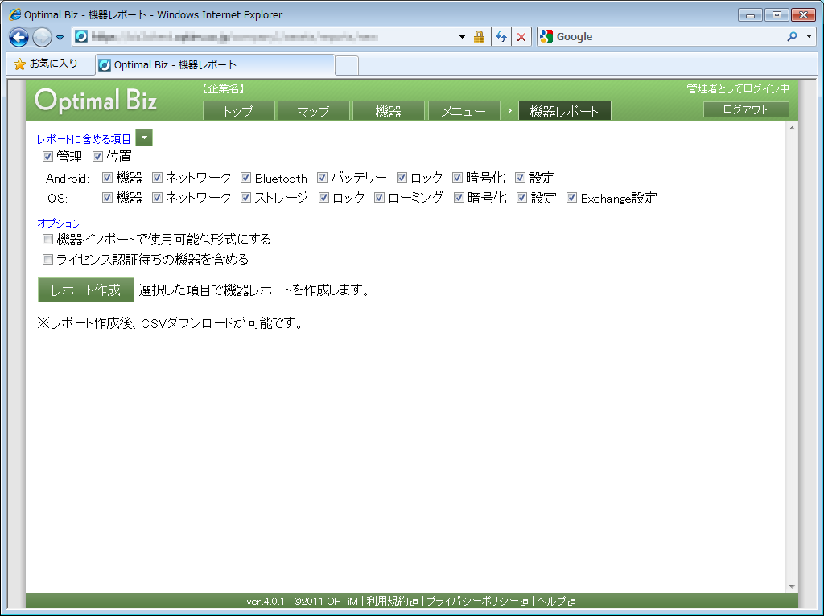Select the 機器レポート navigation tab
Screen dimensions: 824x616
tap(564, 111)
